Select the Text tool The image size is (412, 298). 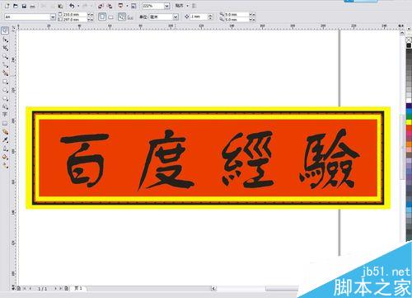point(5,115)
